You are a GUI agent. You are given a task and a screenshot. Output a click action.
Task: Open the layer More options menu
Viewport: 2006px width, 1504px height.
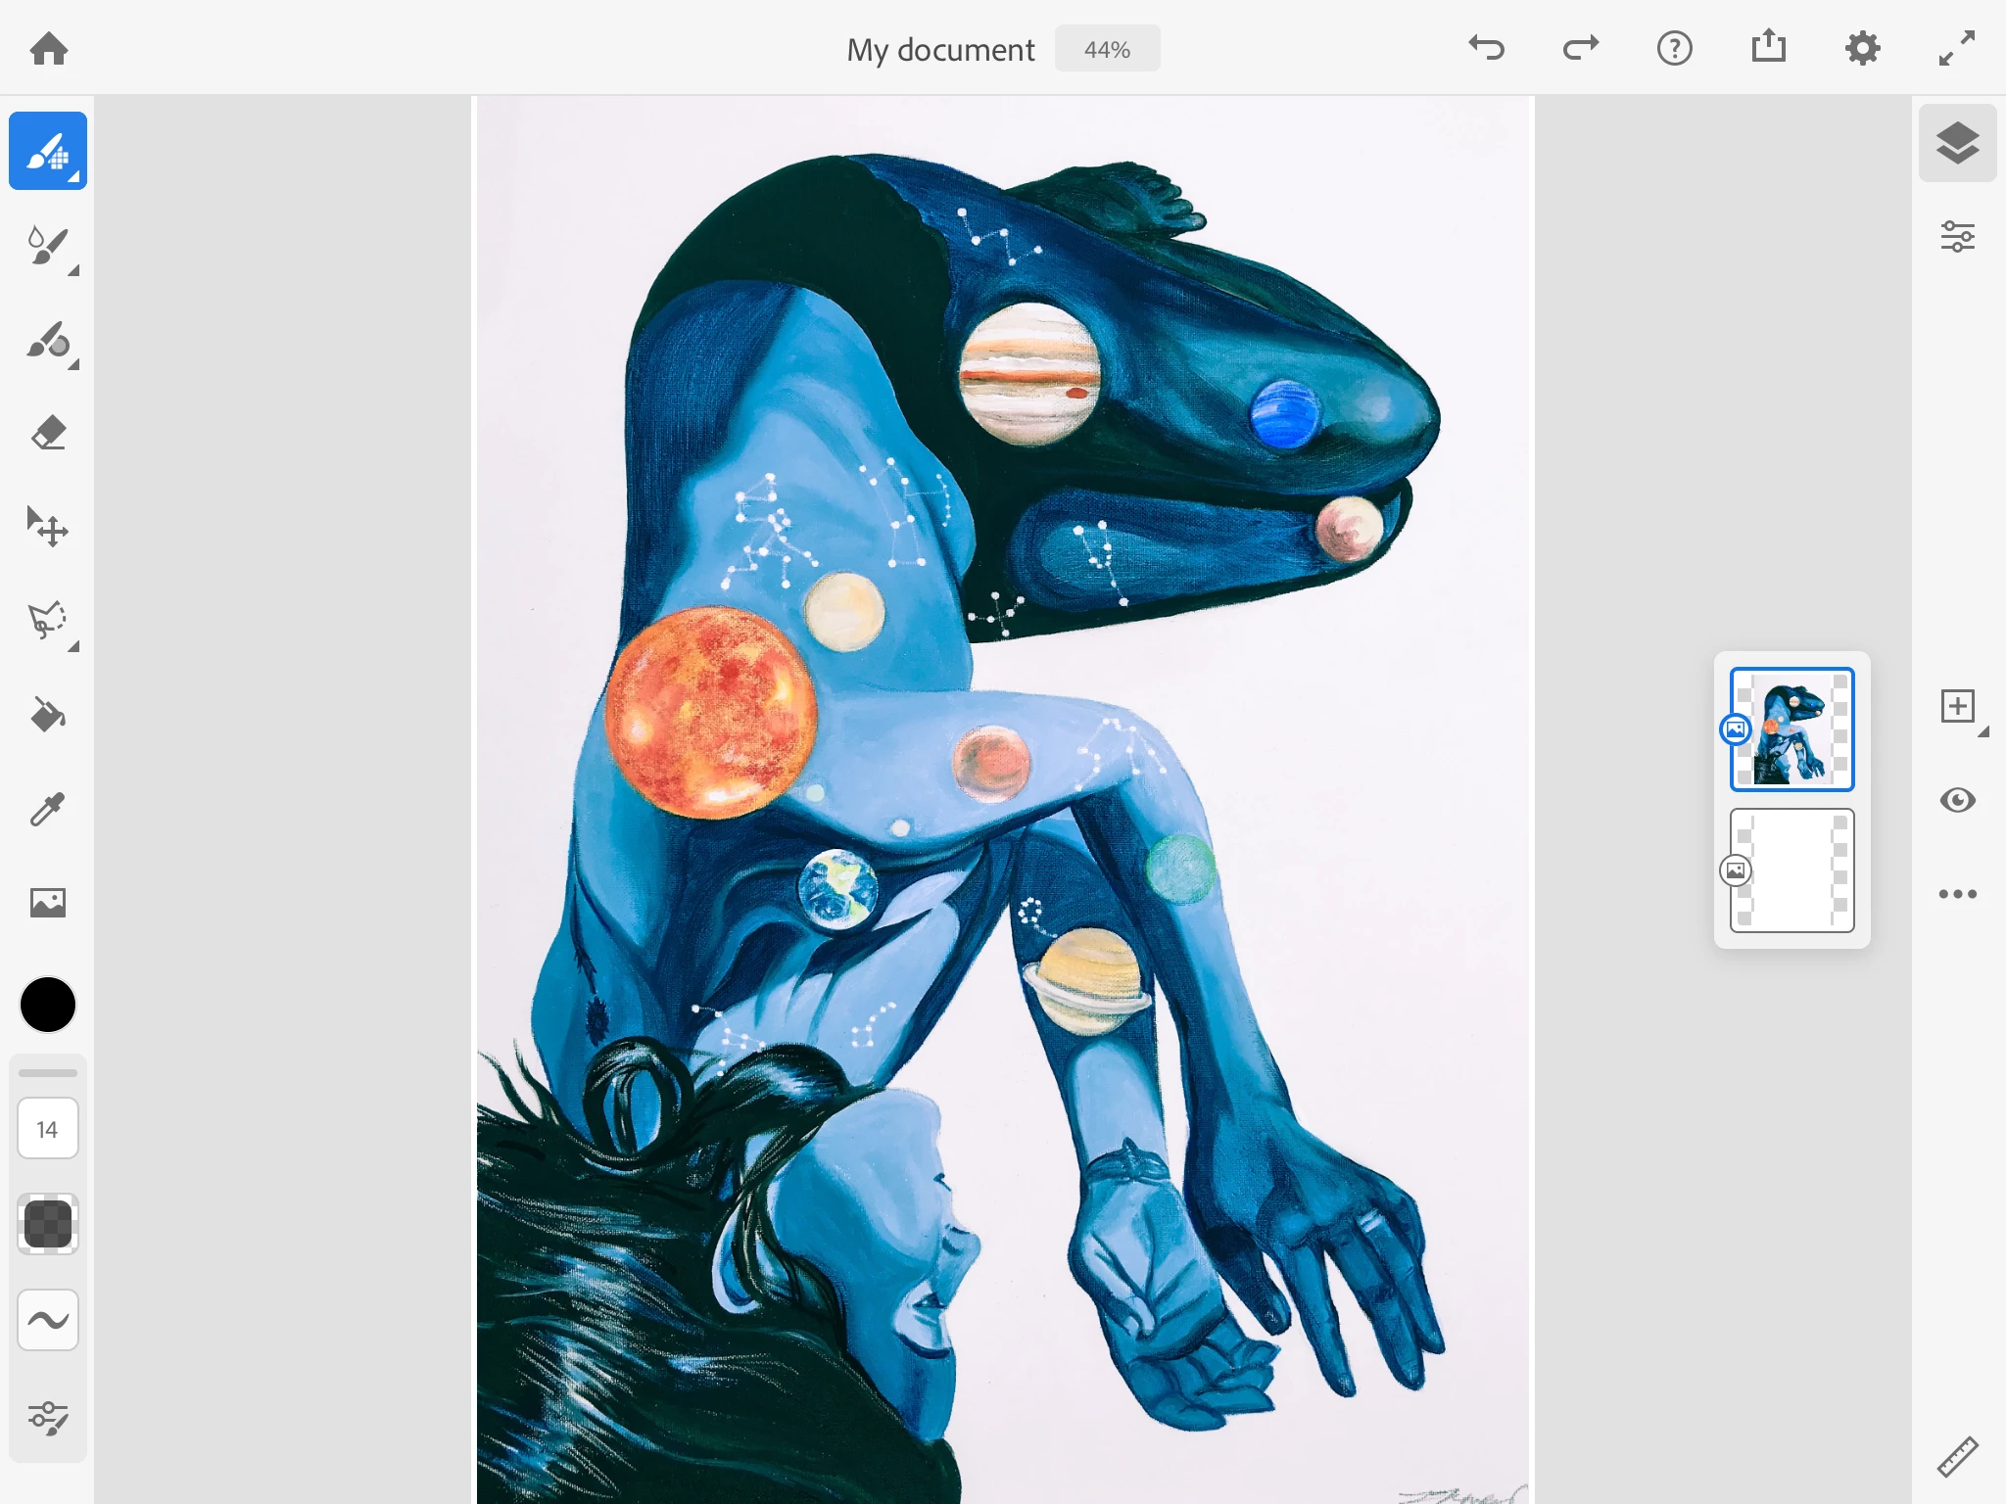(x=1957, y=894)
